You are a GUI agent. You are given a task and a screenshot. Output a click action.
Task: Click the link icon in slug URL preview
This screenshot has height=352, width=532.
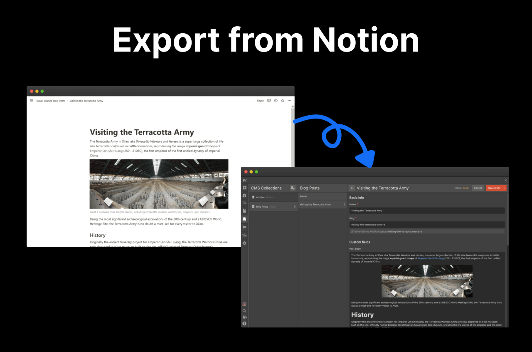(x=352, y=231)
